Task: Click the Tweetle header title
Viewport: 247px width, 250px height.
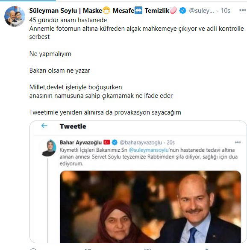Action: [73, 126]
